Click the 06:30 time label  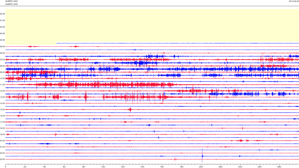point(2,53)
